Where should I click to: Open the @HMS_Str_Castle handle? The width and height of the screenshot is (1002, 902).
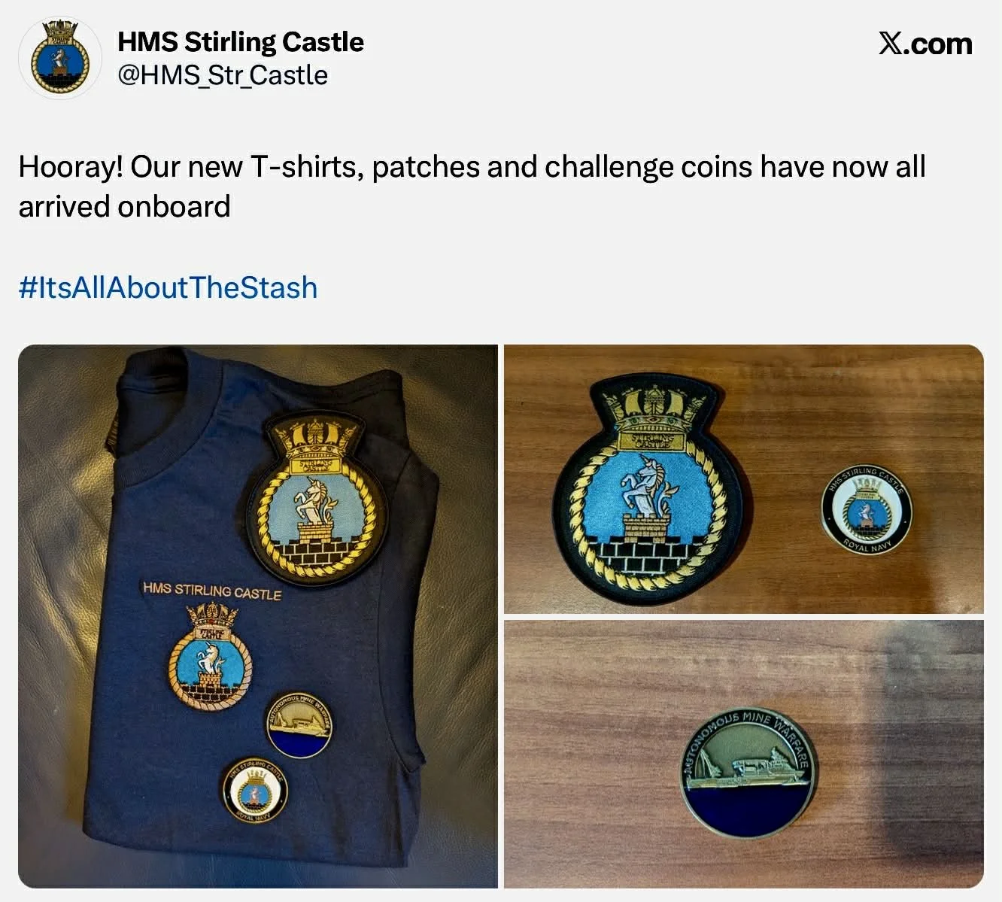pyautogui.click(x=223, y=75)
